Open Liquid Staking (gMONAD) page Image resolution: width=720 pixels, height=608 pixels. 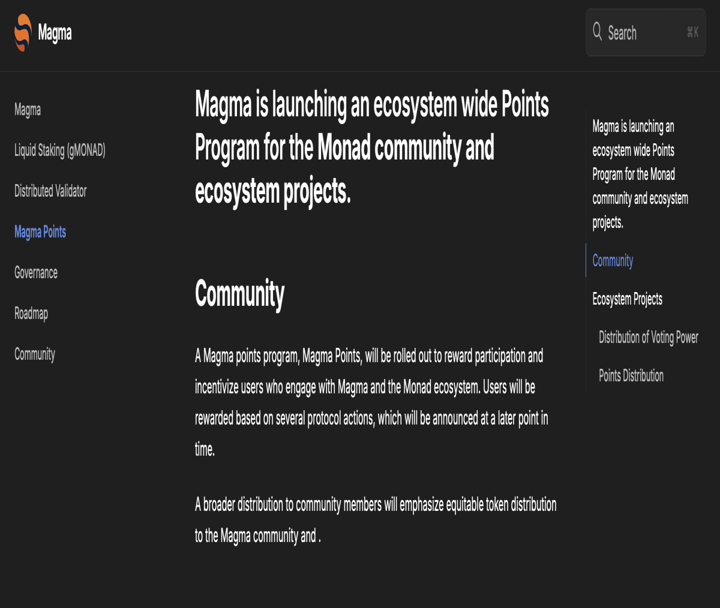pos(60,151)
